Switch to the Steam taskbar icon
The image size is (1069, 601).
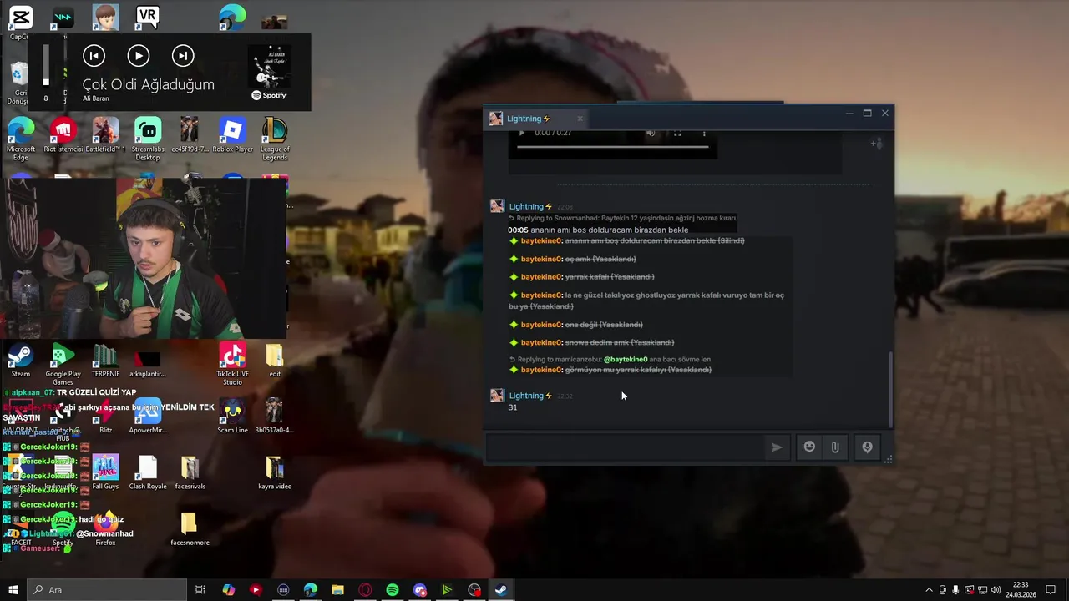[x=501, y=590]
